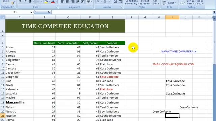
Task: Select TIME COMPUTER EDUCATION title cell
Action: (x=65, y=26)
